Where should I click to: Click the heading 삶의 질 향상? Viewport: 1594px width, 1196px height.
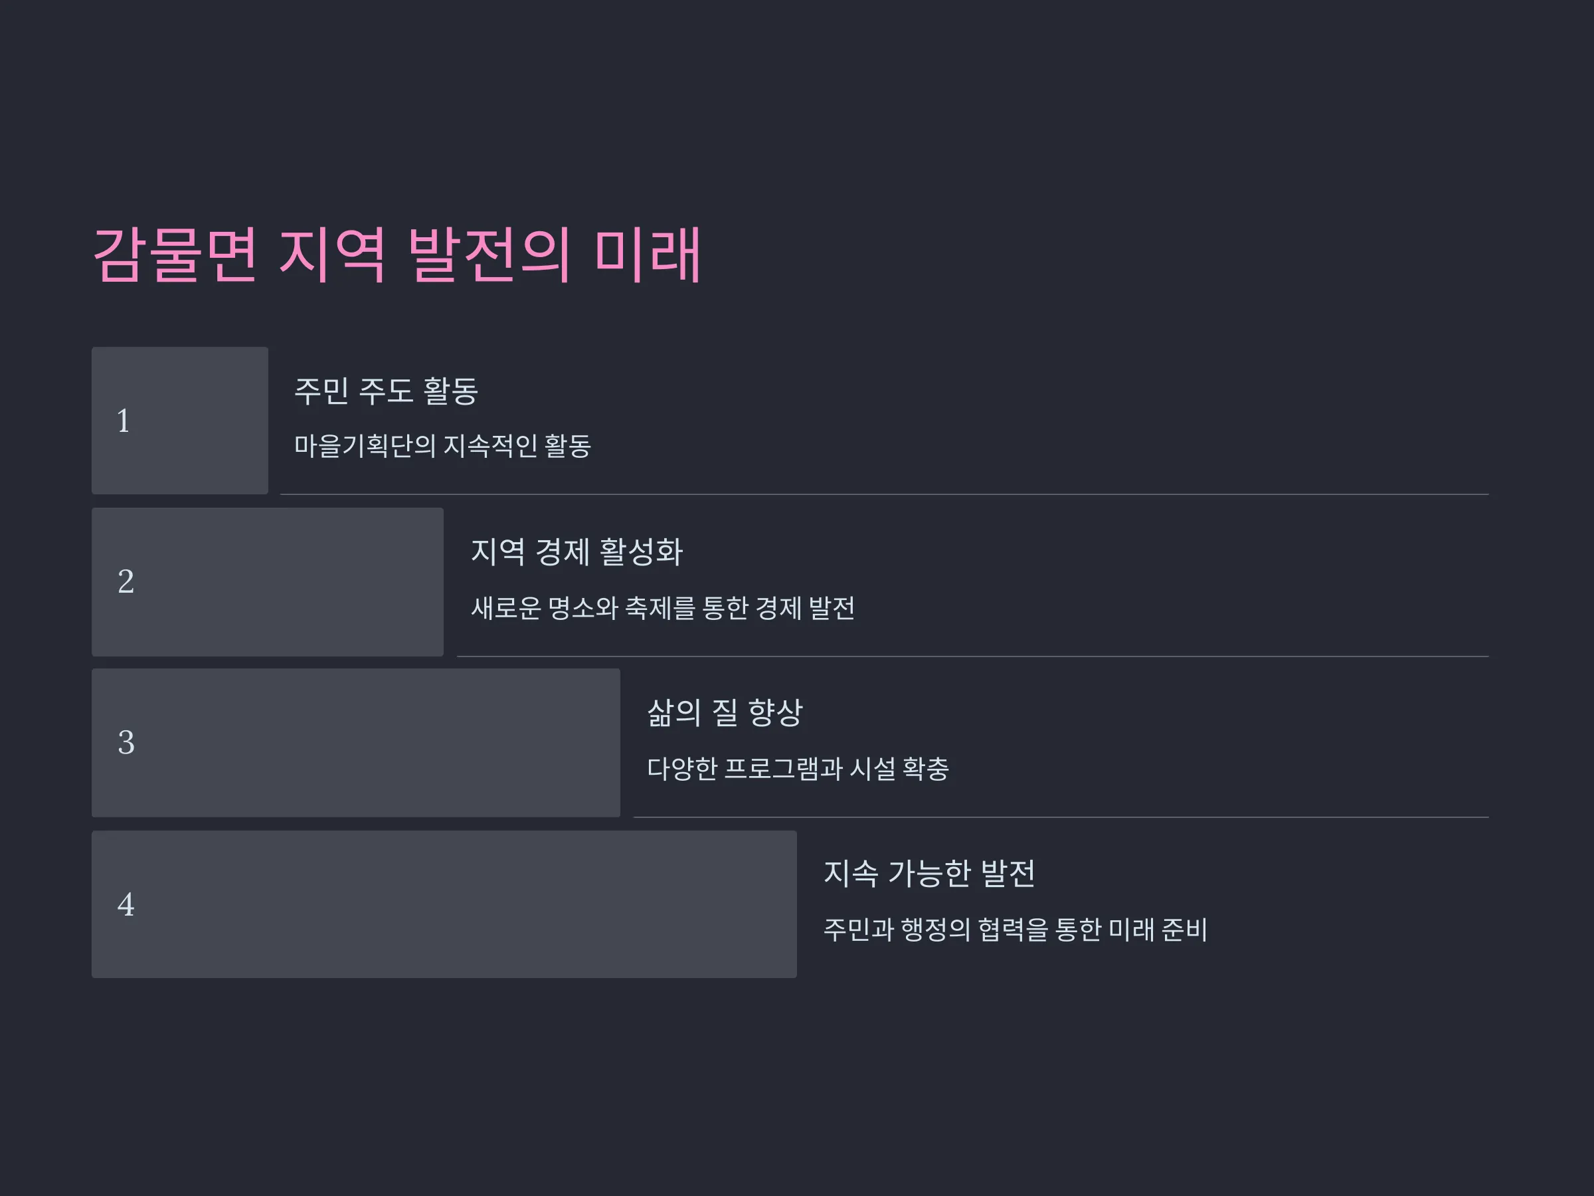click(725, 713)
